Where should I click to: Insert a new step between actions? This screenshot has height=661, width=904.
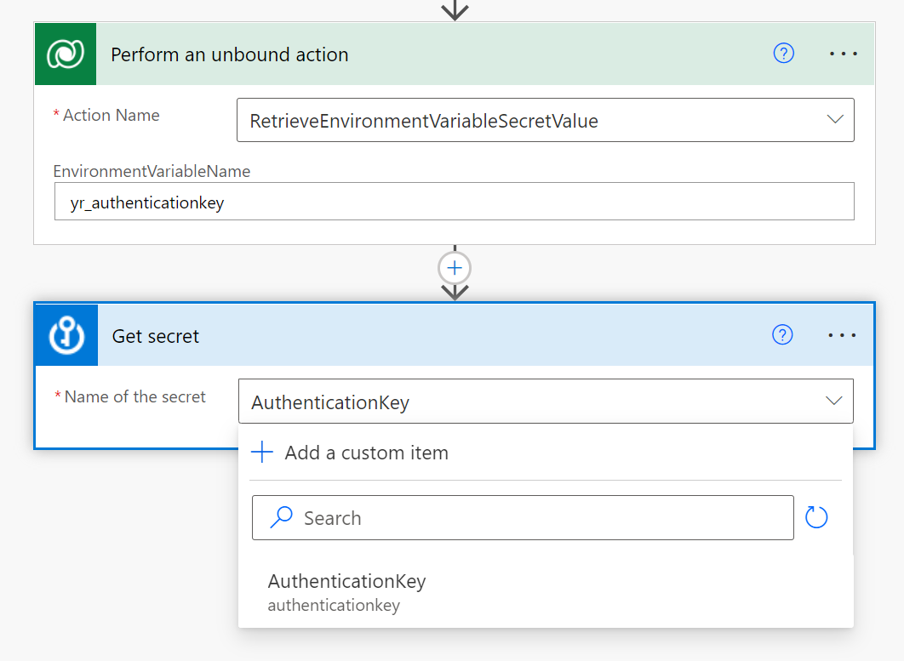(454, 267)
